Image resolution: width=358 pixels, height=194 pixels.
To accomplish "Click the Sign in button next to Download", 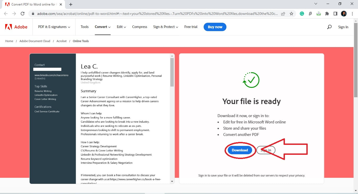I will click(266, 150).
